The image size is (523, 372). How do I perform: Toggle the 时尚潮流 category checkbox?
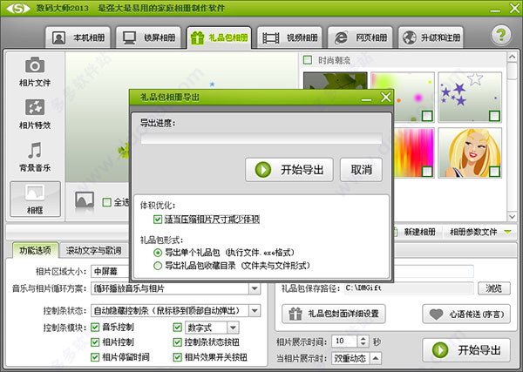(x=308, y=60)
